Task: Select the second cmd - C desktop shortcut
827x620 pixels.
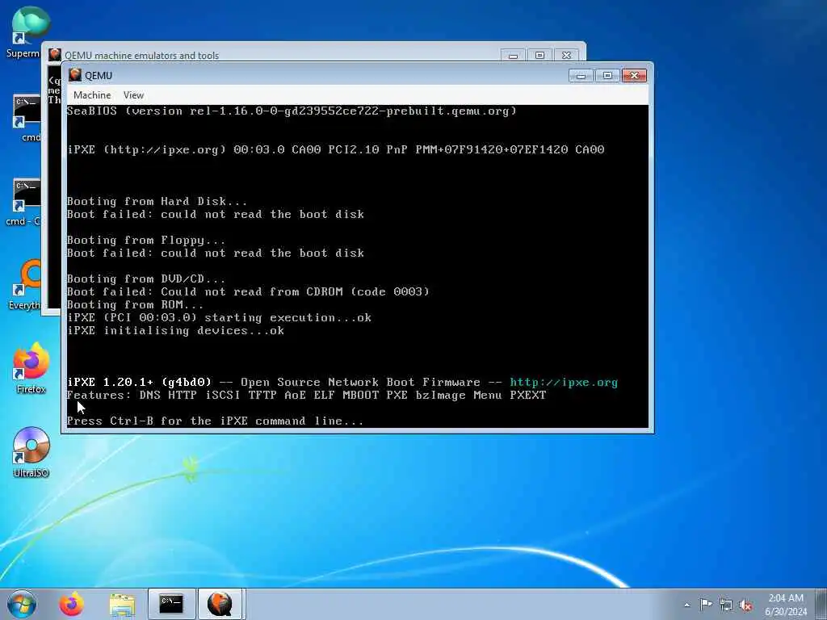Action: point(25,203)
